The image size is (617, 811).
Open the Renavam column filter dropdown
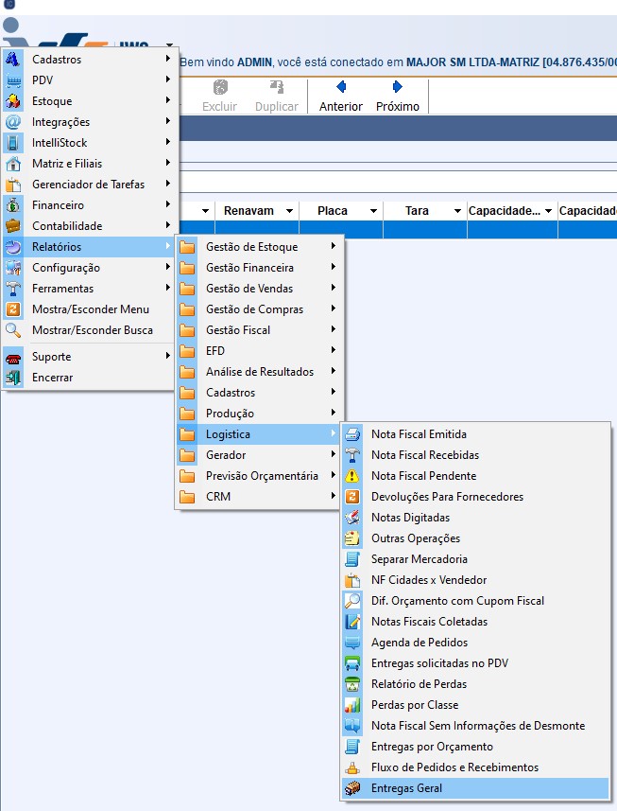(289, 211)
